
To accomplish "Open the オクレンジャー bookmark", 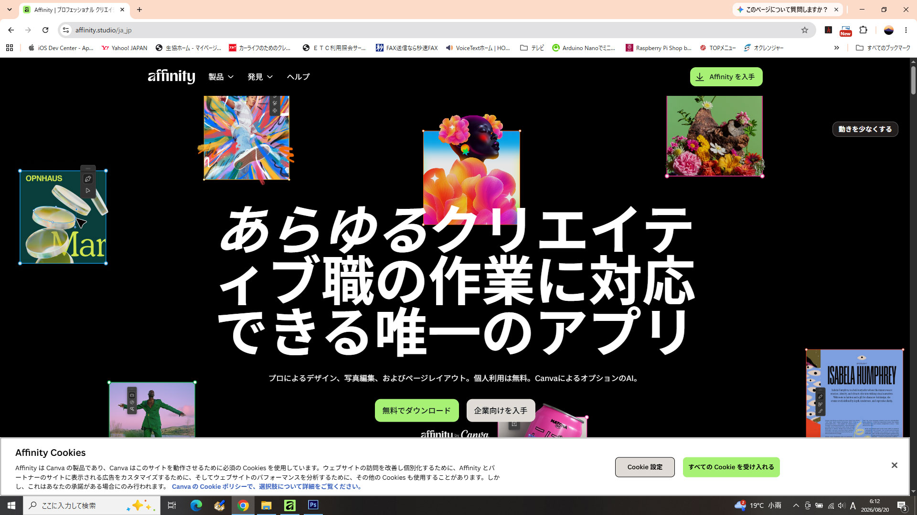I will (763, 48).
